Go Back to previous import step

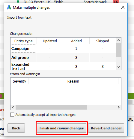coord(16,128)
